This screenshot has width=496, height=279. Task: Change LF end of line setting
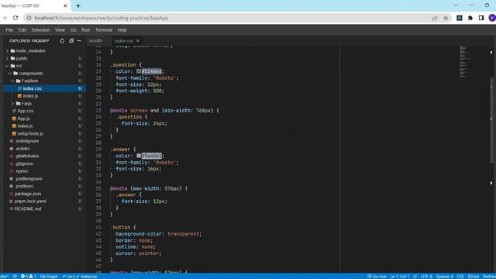tap(415, 277)
